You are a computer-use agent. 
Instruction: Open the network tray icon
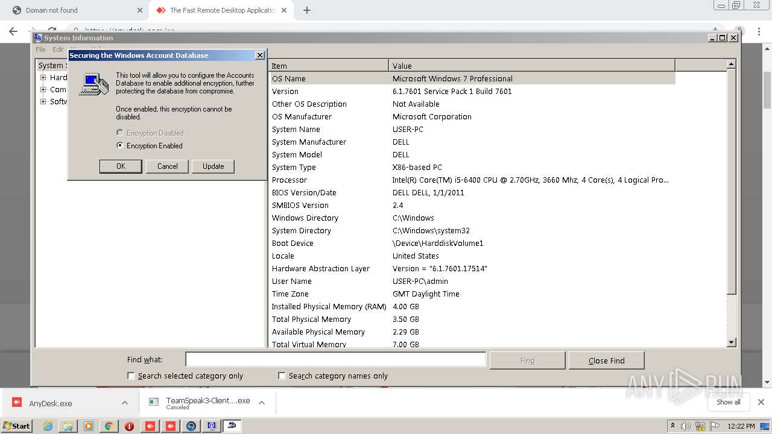pos(700,426)
